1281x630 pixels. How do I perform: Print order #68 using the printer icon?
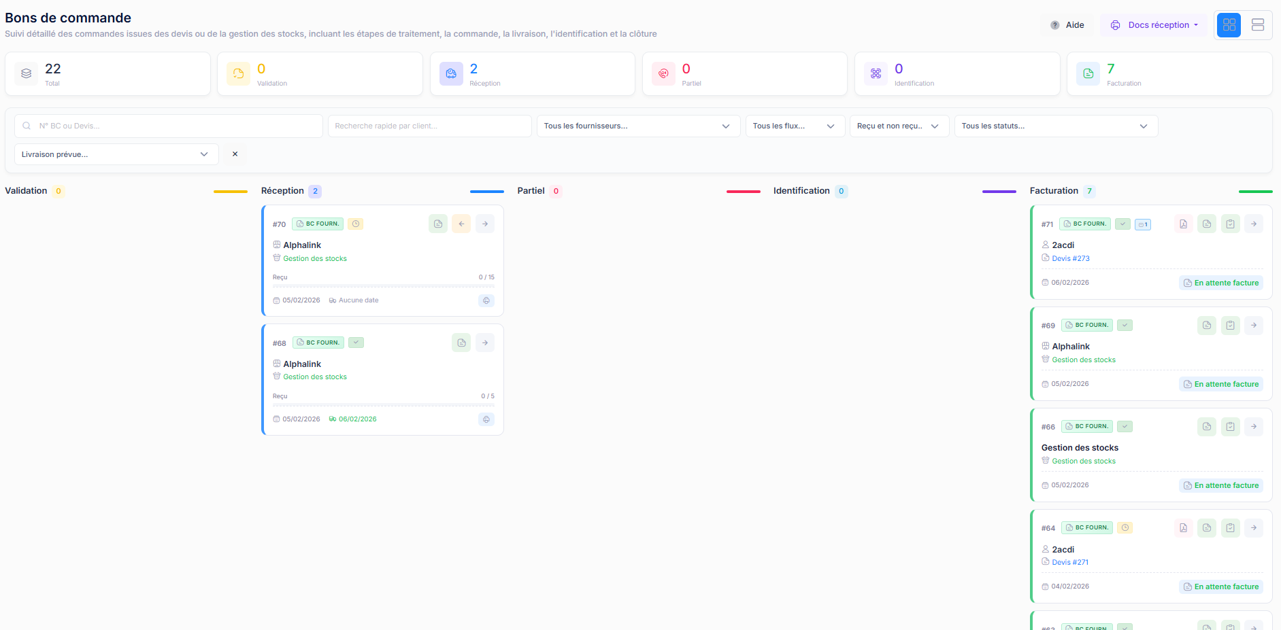tap(486, 419)
